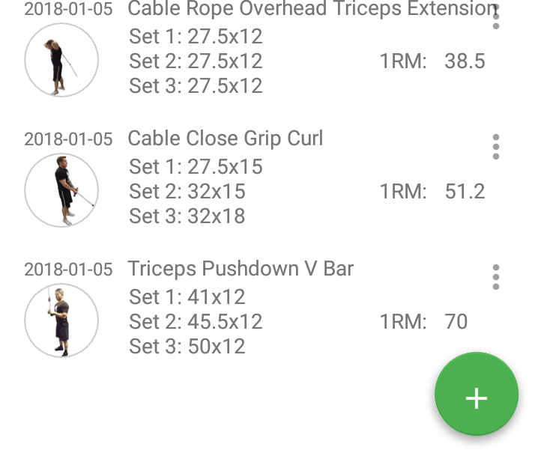
Task: Open options menu for Cable Close Grip Curl
Action: (x=495, y=148)
